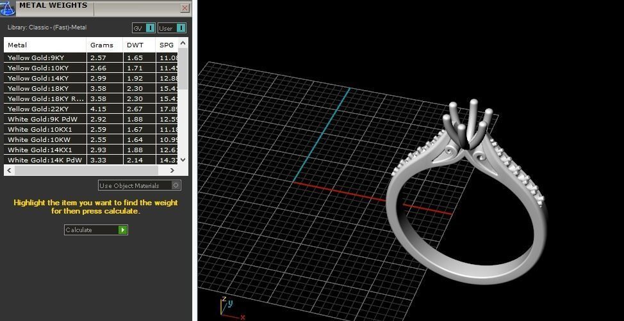
Task: Click the 3.33 grams value
Action: [x=97, y=160]
